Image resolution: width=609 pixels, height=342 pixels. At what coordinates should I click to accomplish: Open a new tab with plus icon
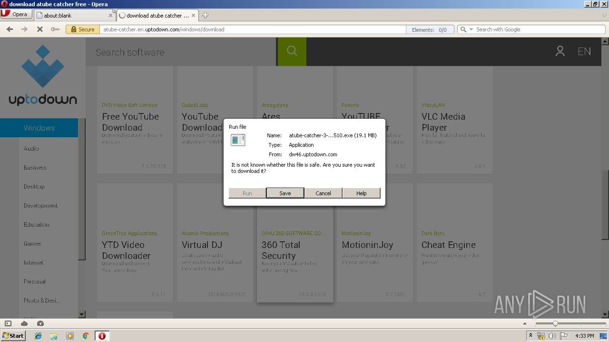pyautogui.click(x=205, y=15)
